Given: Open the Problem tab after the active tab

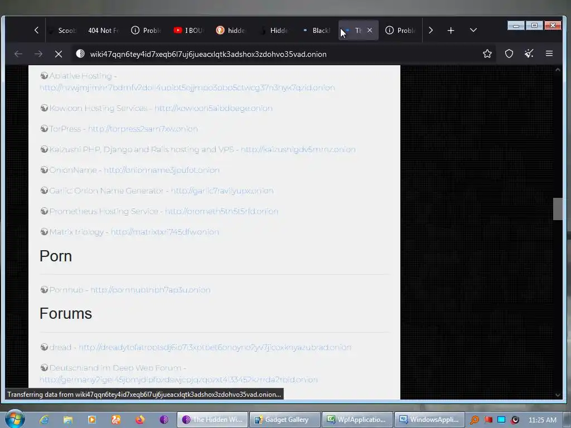Looking at the screenshot, I should pos(400,31).
